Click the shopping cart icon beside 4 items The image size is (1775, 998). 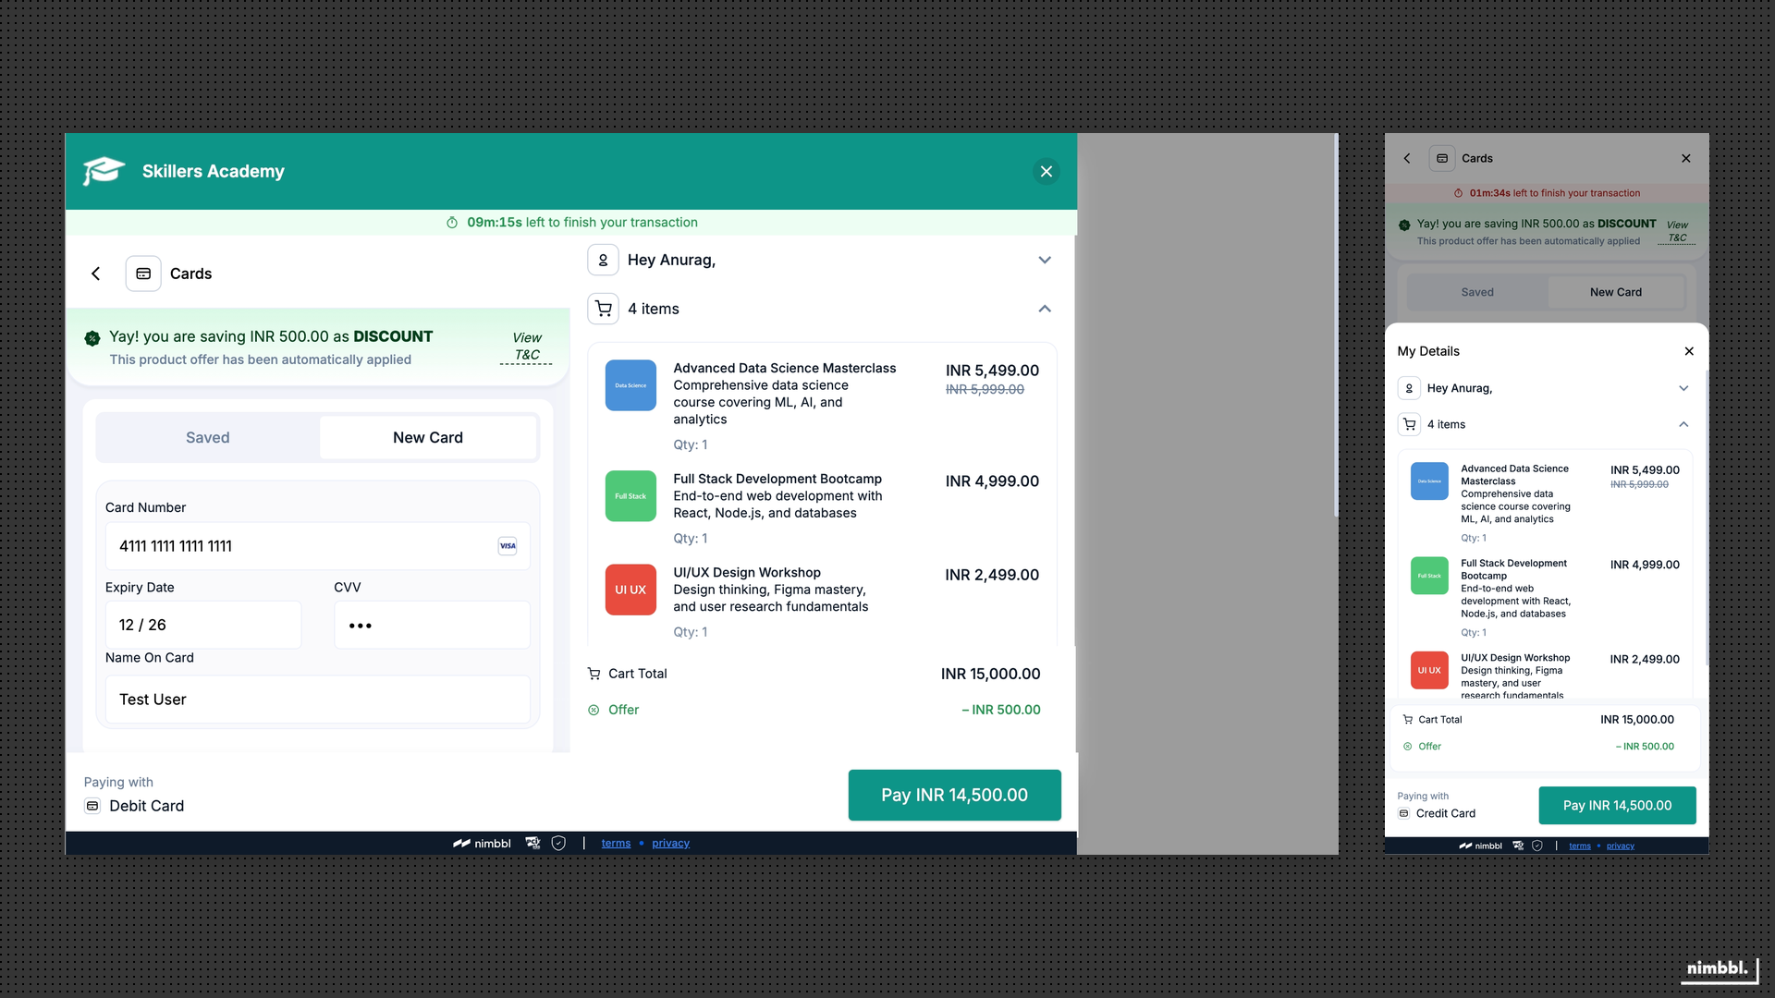(604, 309)
